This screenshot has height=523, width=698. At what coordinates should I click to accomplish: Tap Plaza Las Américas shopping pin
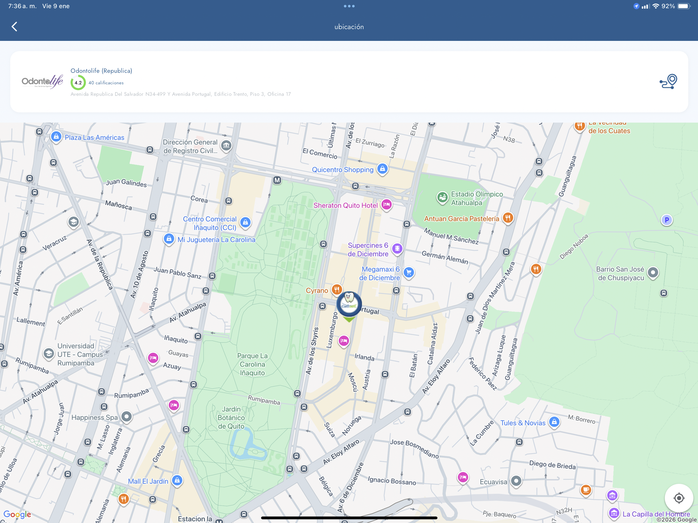coord(56,137)
